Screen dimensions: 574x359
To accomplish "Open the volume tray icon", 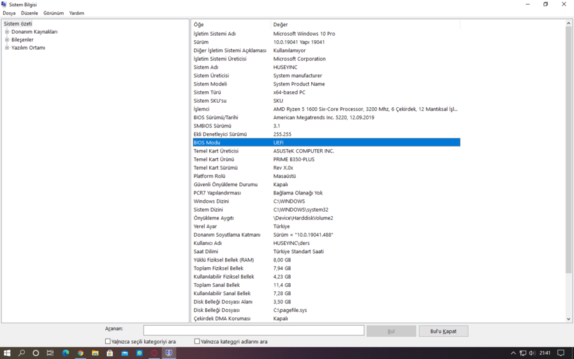I will click(532, 353).
